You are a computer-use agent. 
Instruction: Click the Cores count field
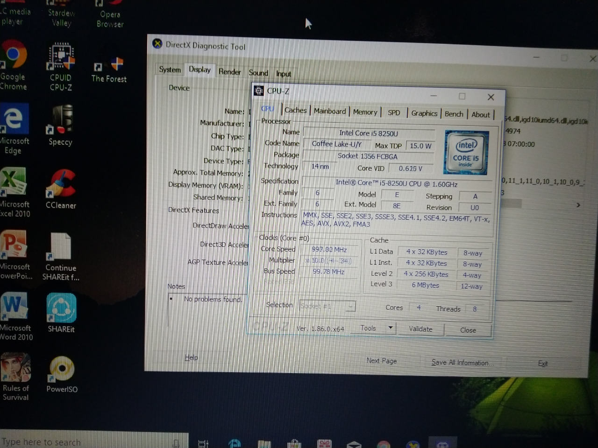click(x=419, y=308)
